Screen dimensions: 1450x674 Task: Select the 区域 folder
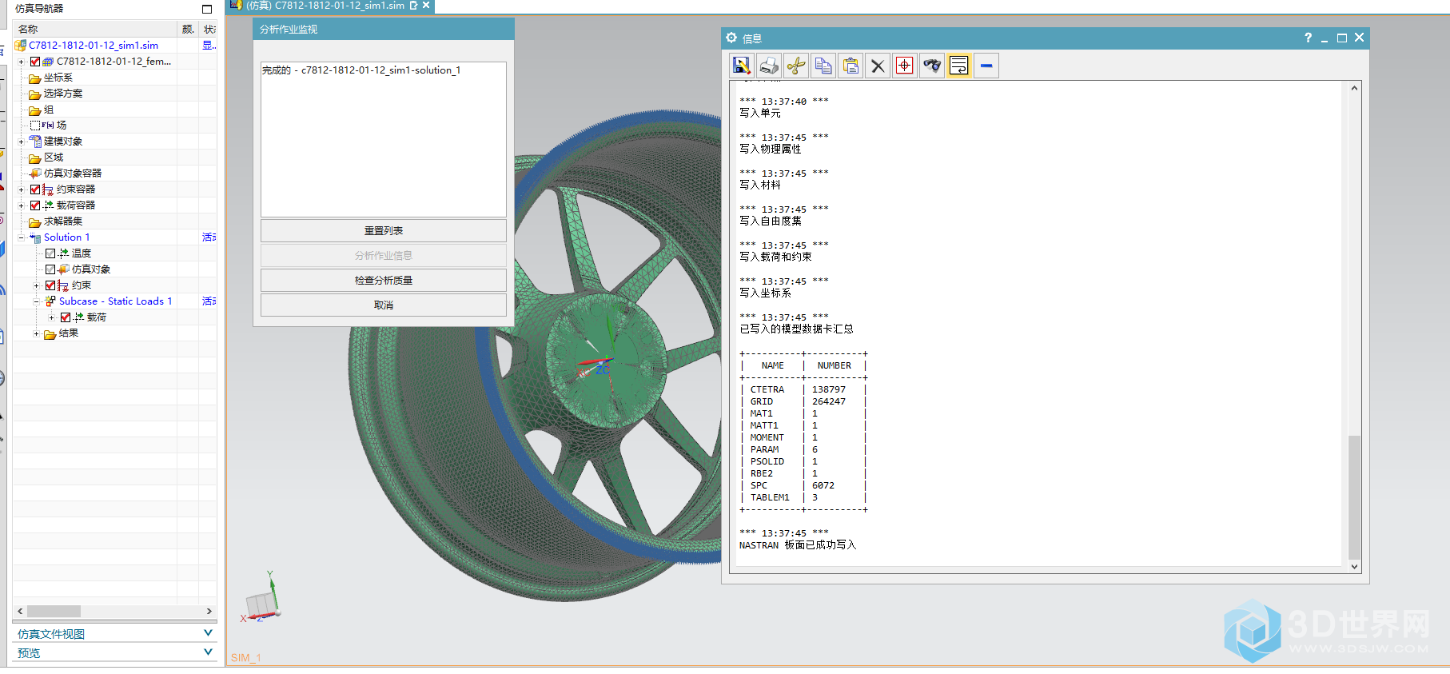54,158
